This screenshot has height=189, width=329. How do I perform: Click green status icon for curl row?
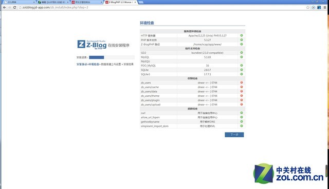coord(242,113)
